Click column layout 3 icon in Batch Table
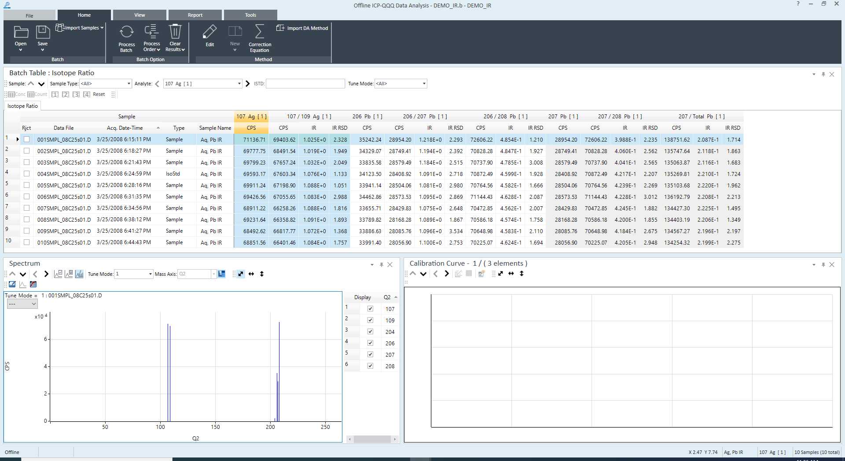 coord(76,95)
